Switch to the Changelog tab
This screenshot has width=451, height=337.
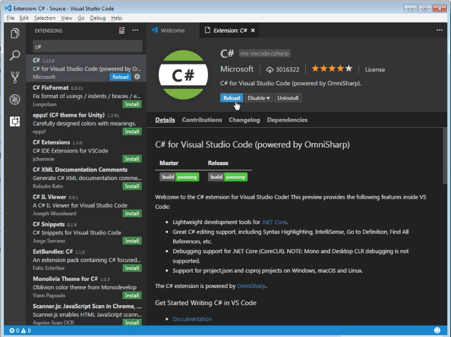click(244, 120)
